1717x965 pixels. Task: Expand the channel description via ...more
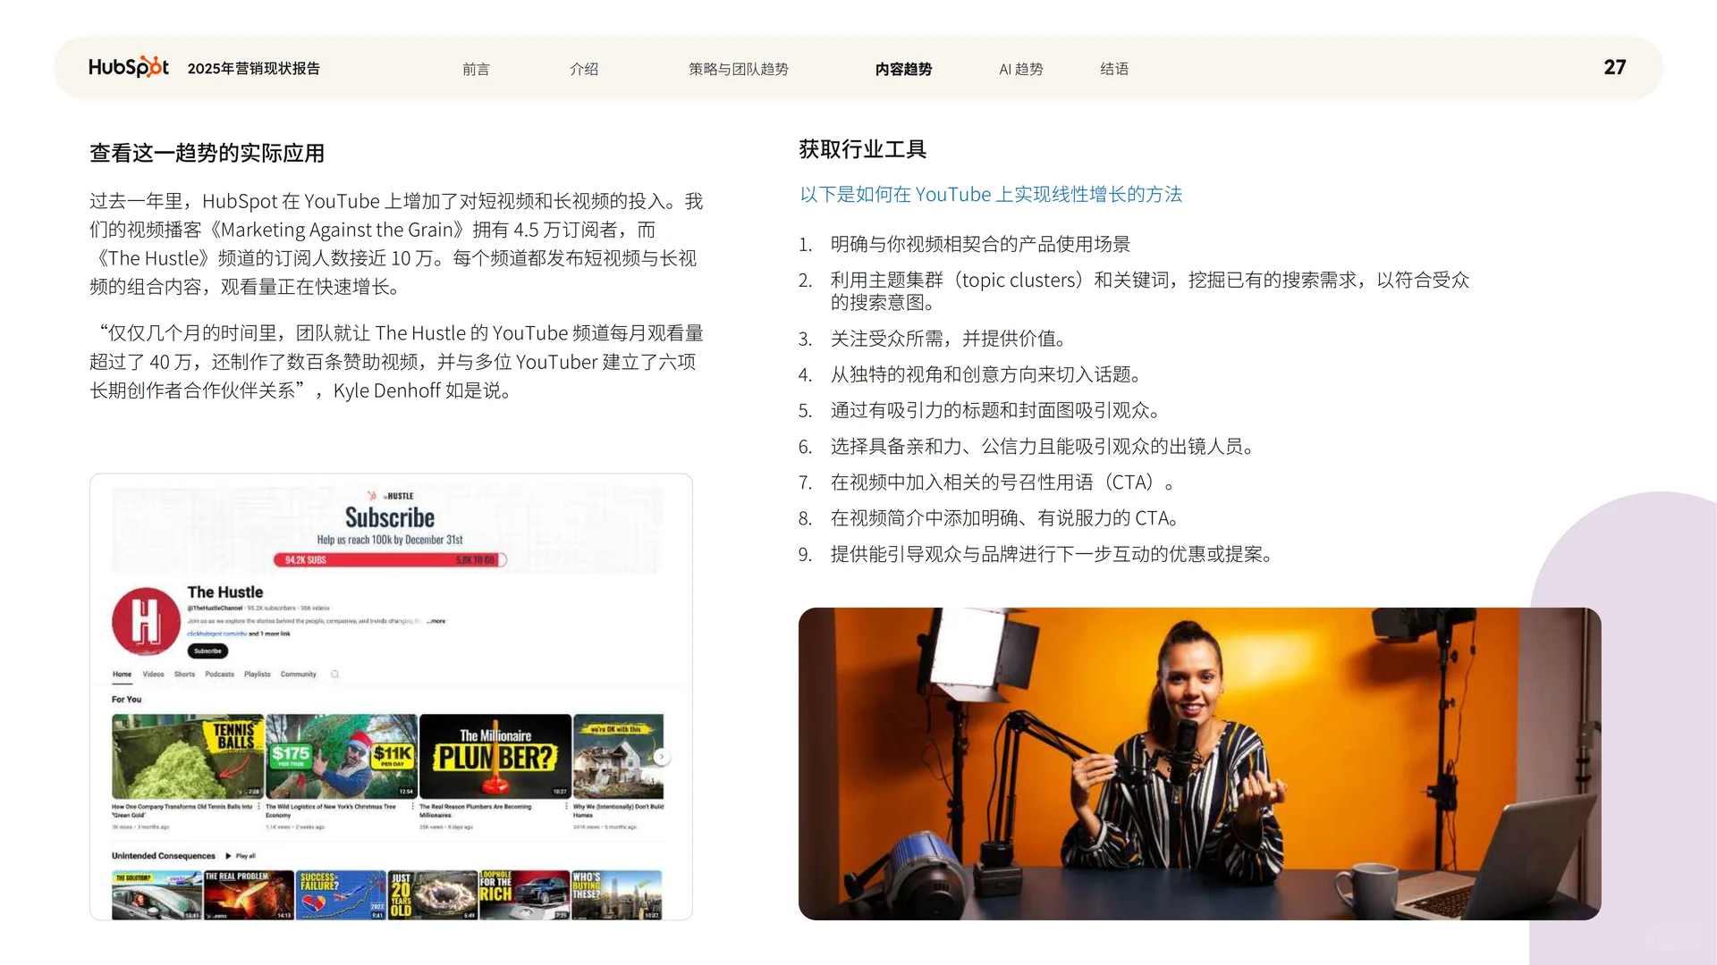click(435, 621)
